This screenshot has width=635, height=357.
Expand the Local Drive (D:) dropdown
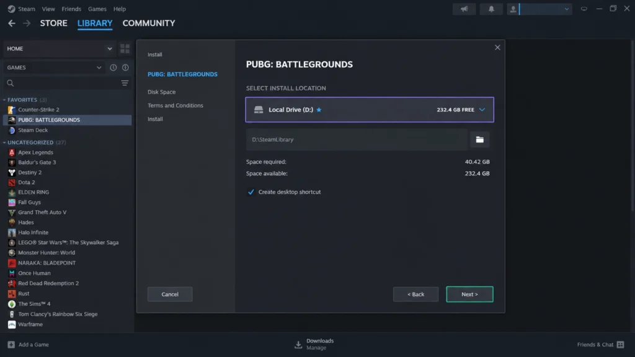[x=482, y=110]
